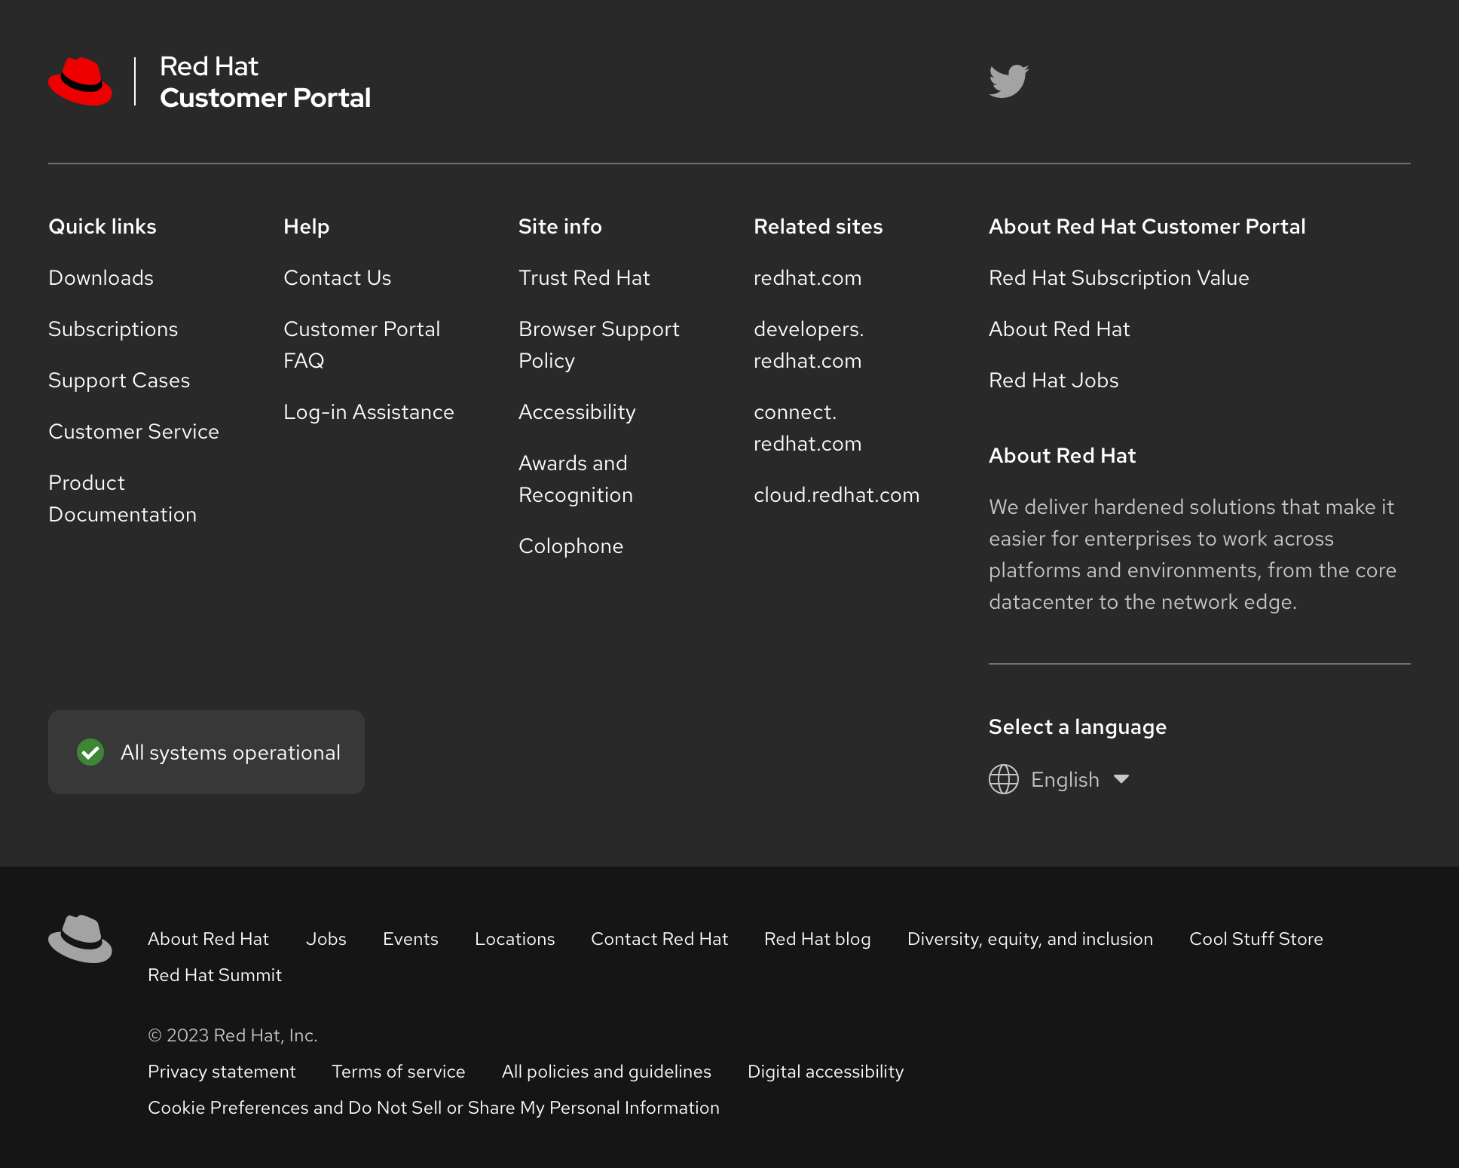The image size is (1459, 1168).
Task: Toggle All systems operational status
Action: [x=206, y=752]
